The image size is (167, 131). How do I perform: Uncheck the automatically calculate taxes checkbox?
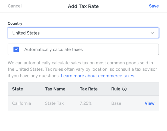point(16,50)
